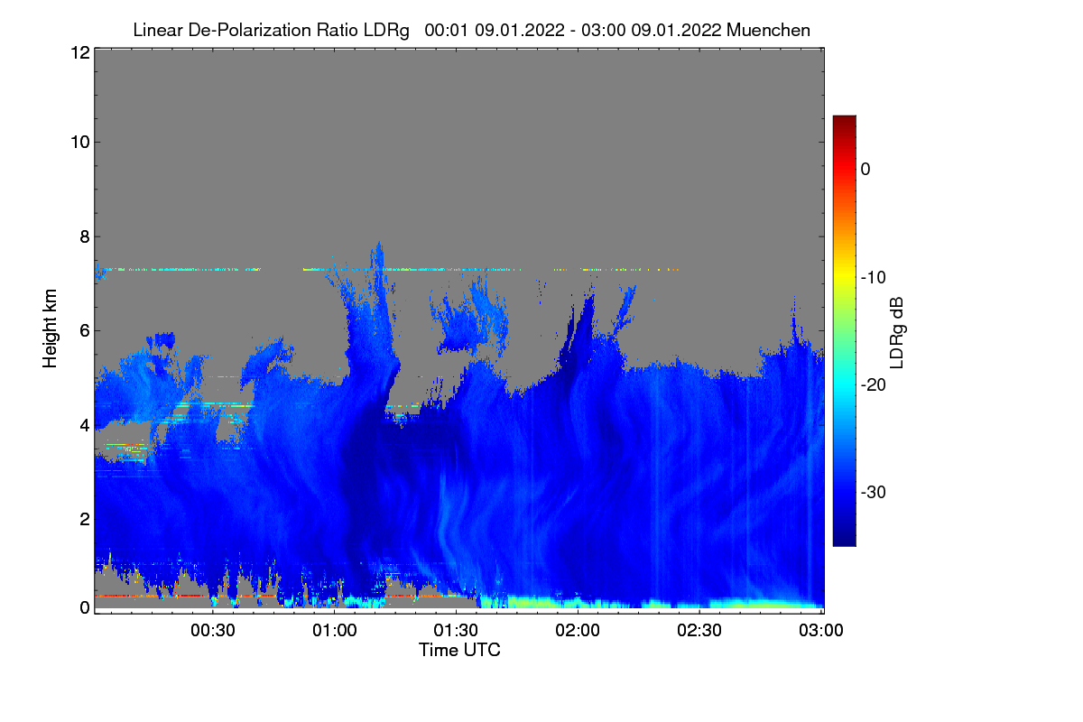Click the '-10' colorbar tick label

coord(873,277)
